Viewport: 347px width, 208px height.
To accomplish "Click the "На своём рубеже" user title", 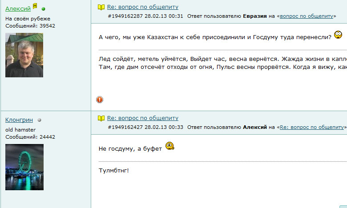I will coord(28,19).
